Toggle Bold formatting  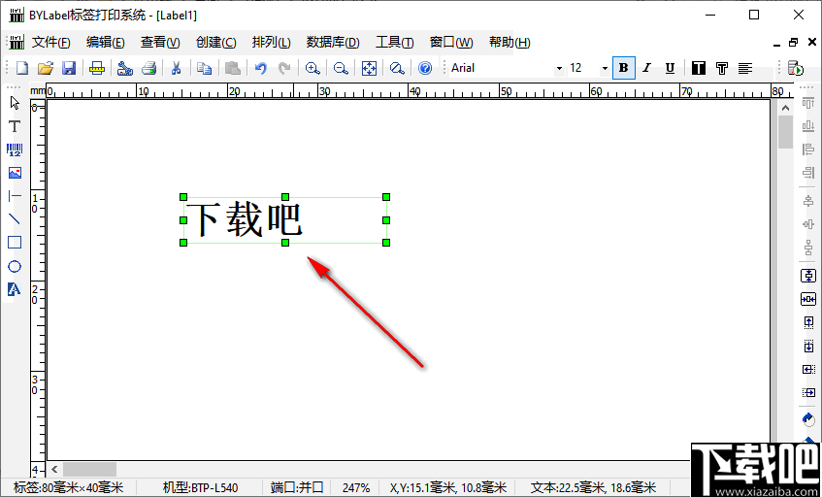point(623,68)
